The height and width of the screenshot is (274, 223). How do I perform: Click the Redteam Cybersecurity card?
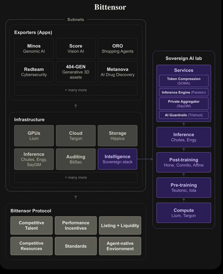click(34, 72)
